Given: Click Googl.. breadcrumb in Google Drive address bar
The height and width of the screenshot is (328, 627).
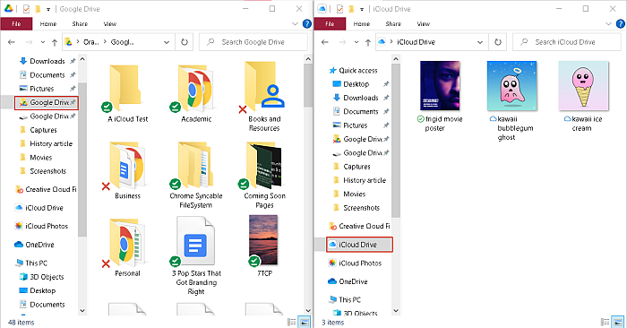Looking at the screenshot, I should (x=122, y=42).
